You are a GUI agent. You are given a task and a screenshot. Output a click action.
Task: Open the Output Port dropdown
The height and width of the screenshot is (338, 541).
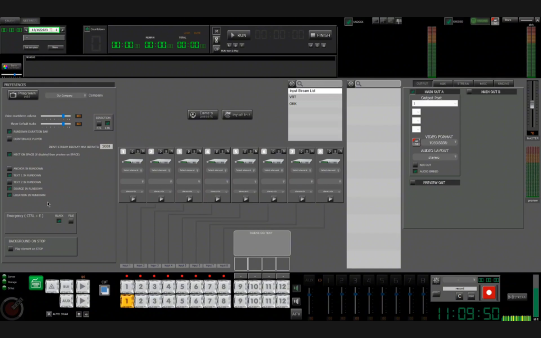[x=435, y=104]
